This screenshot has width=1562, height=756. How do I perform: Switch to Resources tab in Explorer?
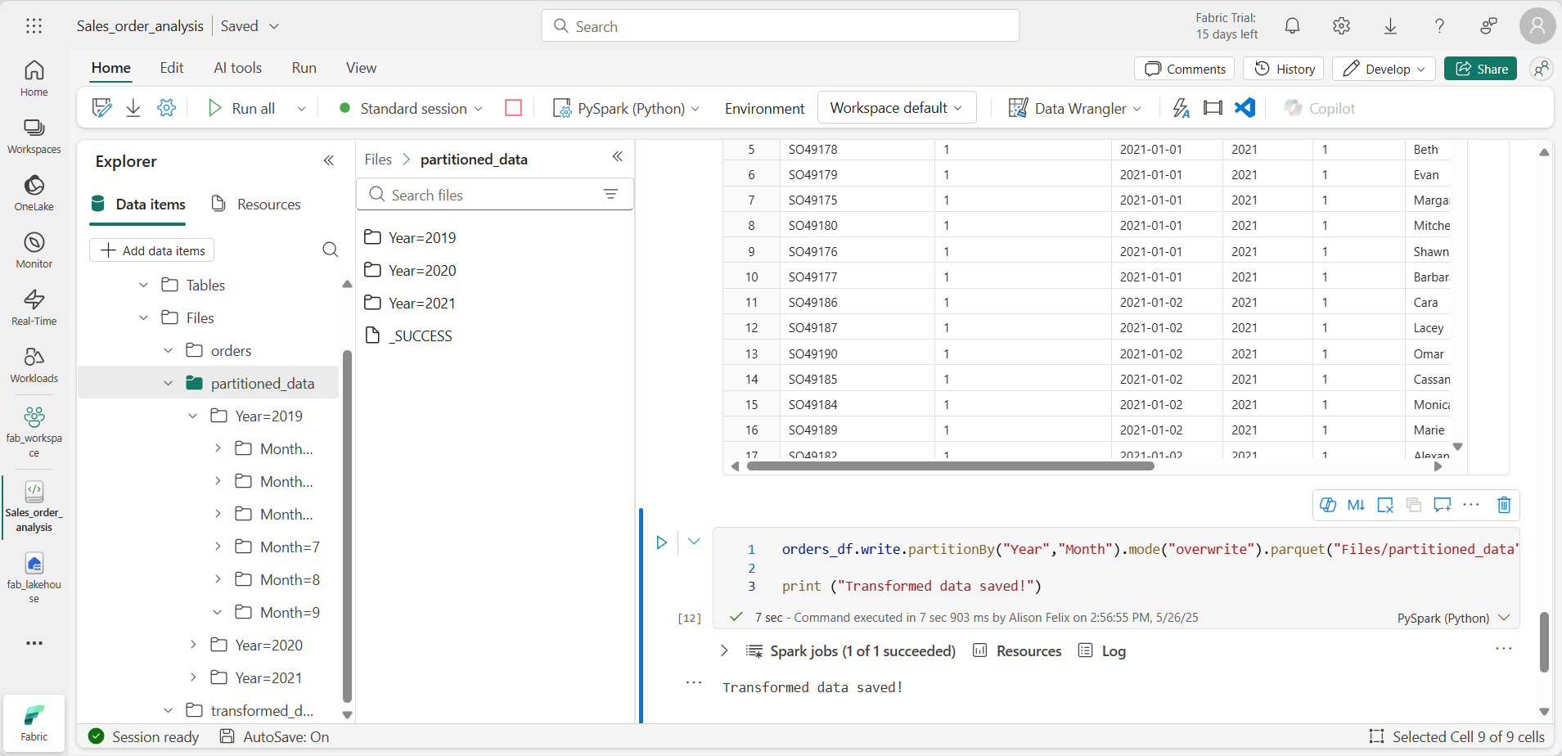click(x=256, y=205)
